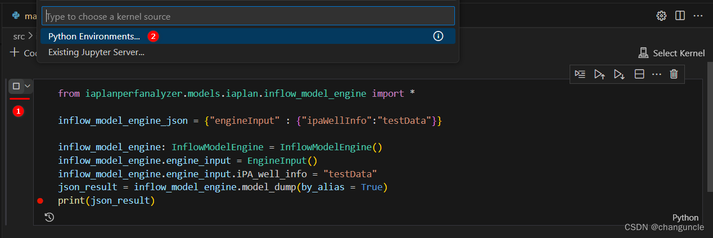This screenshot has height=238, width=713.
Task: Click model_dump in the code
Action: coord(268,187)
